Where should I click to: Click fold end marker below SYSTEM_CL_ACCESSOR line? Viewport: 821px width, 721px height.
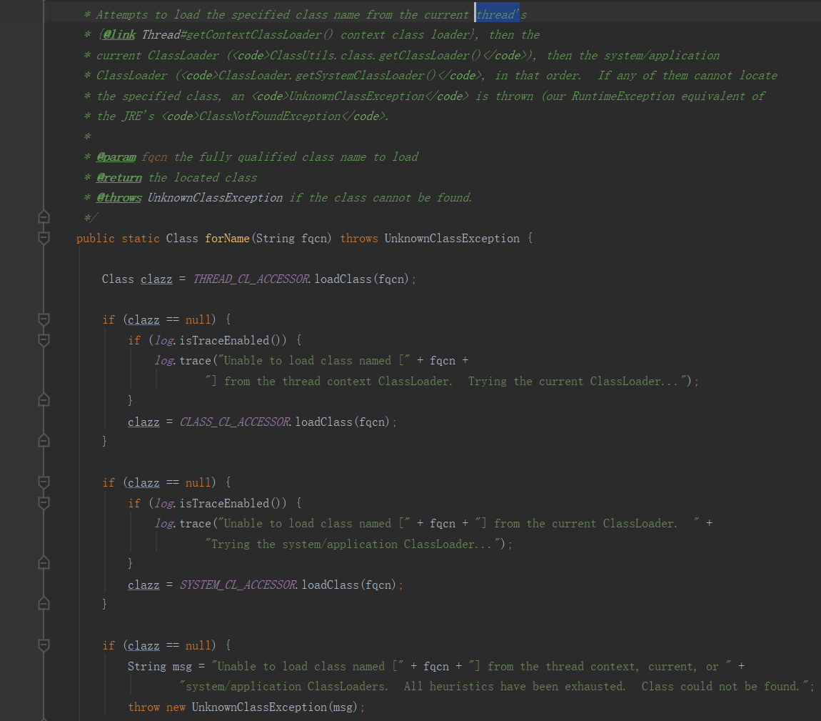44,605
